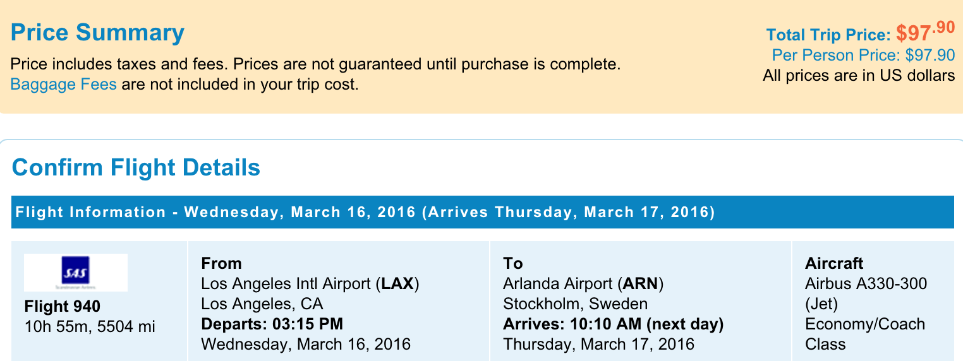Click the Per Person Price text
The height and width of the screenshot is (361, 963).
[x=863, y=56]
